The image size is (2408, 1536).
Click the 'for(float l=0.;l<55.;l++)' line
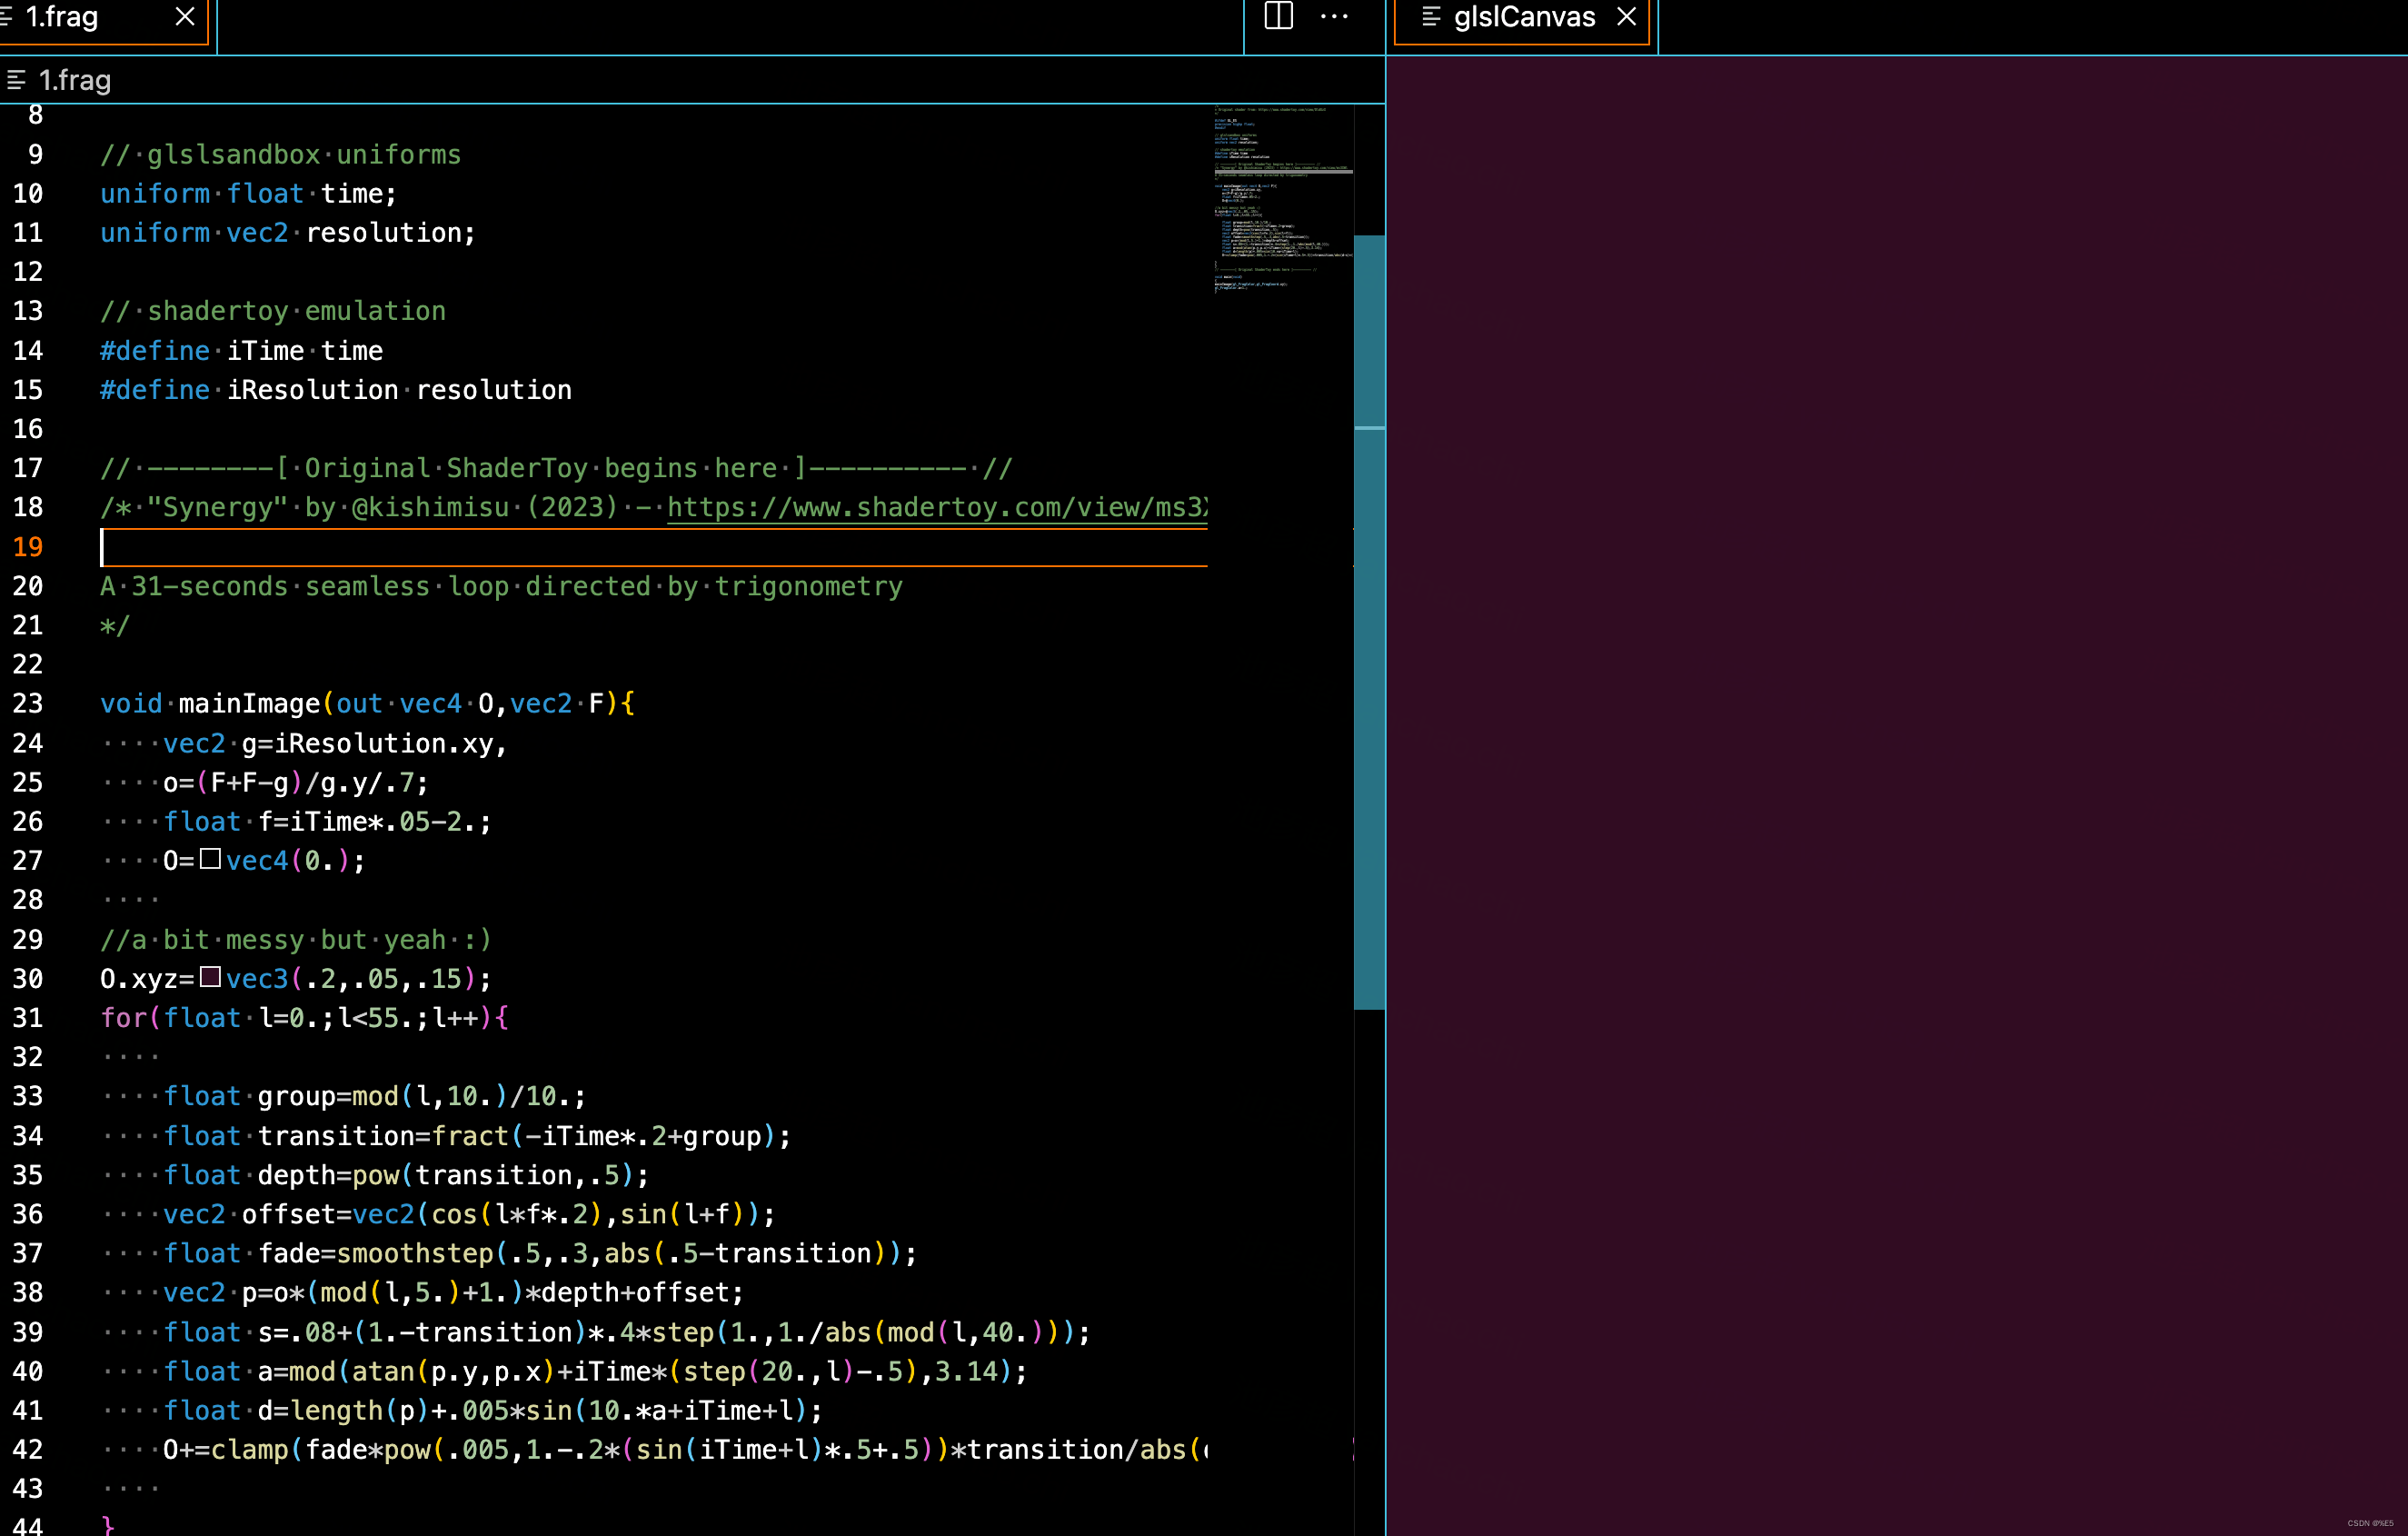(304, 1018)
